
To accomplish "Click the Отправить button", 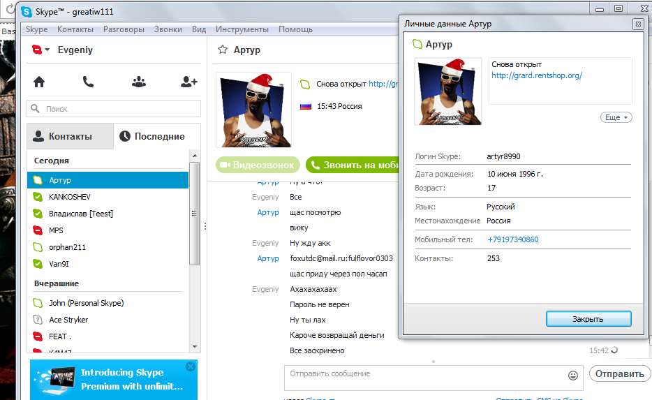I will 620,373.
